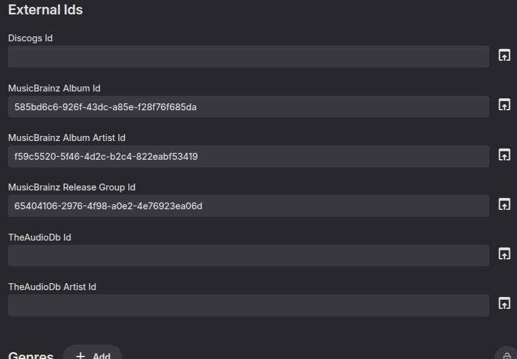The image size is (517, 359).
Task: Click the "TheAudioDb Artist Id" label text
Action: point(52,287)
